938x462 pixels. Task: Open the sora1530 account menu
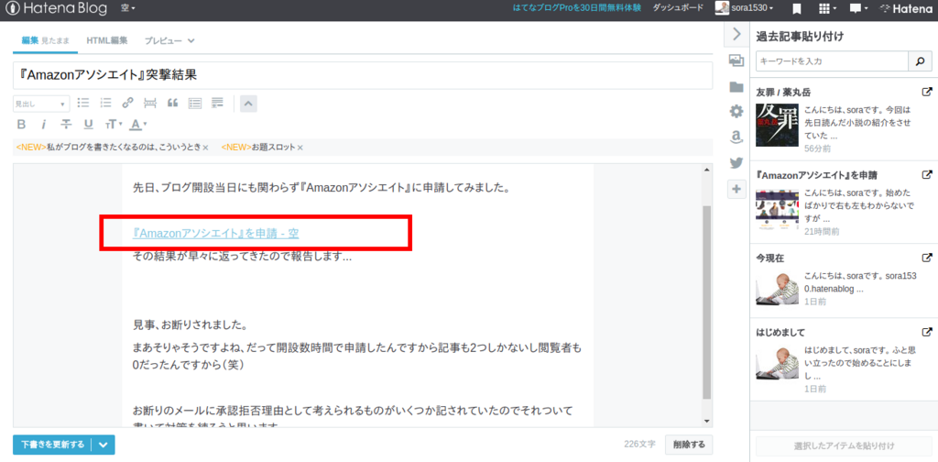coord(744,8)
